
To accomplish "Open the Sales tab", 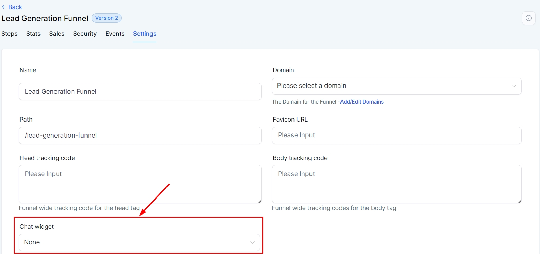I will (57, 34).
